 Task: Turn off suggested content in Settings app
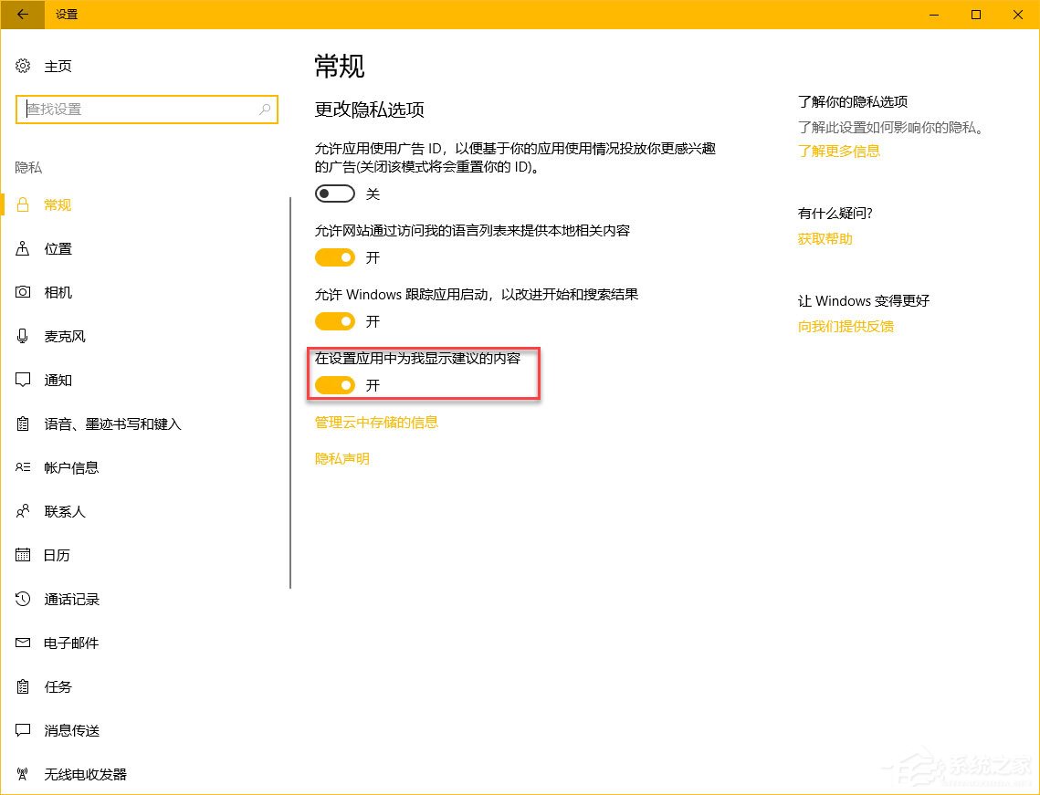point(334,385)
